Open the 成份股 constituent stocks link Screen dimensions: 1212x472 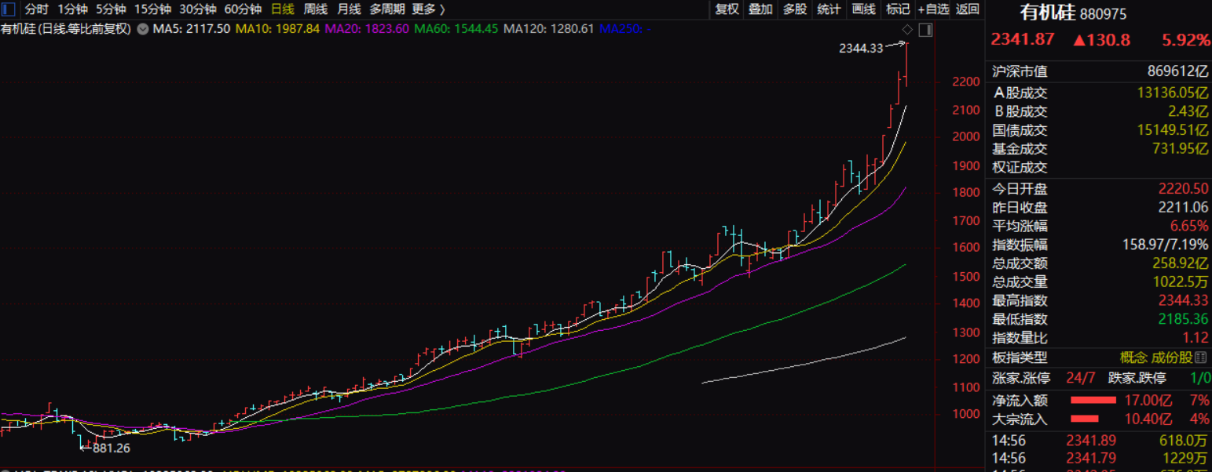click(1171, 358)
